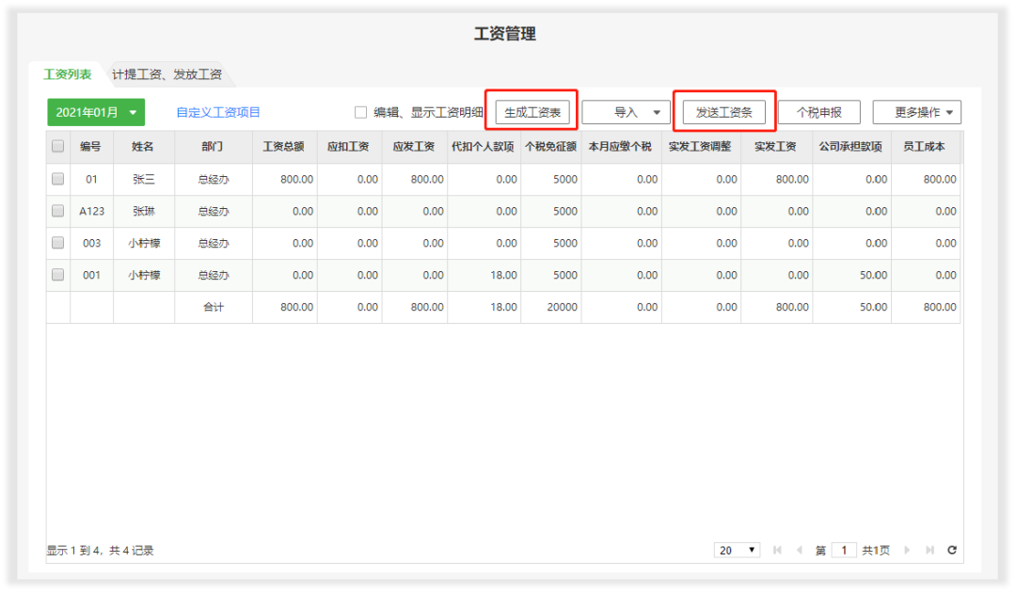Go to first page arrow icon
Screen dimensions: 1016x594
click(777, 550)
